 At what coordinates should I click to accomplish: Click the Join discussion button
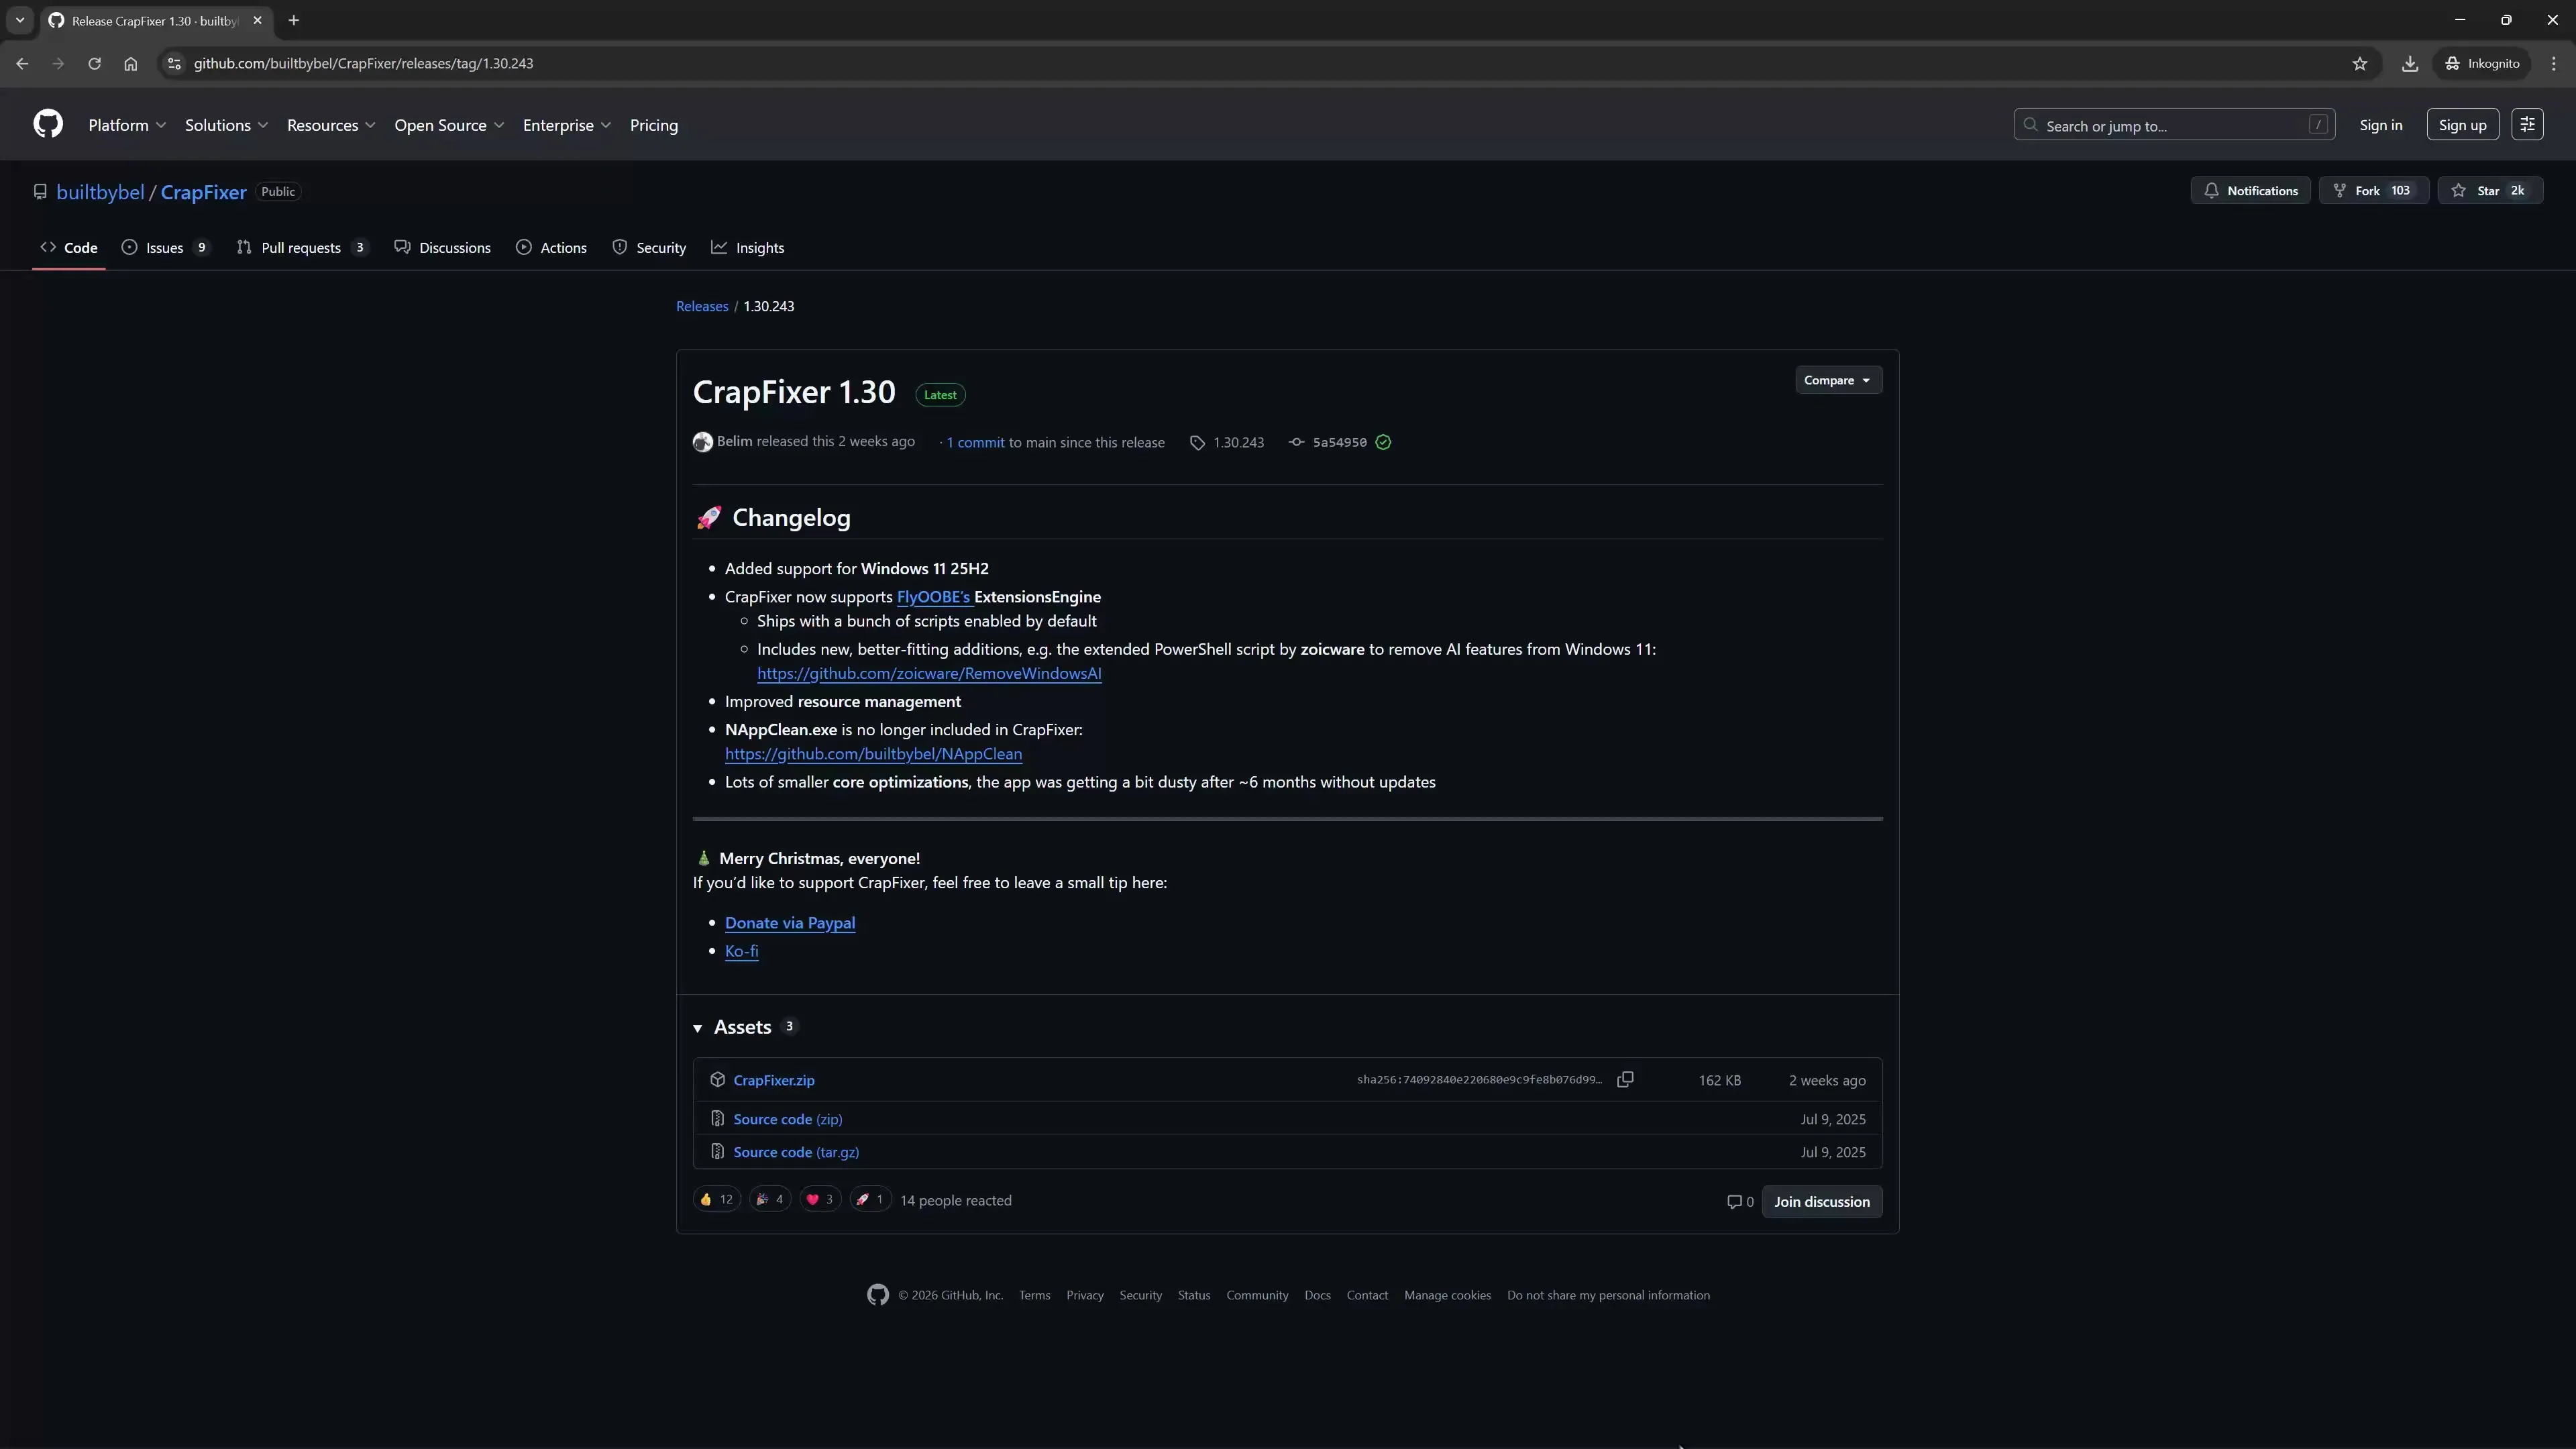point(1821,1201)
